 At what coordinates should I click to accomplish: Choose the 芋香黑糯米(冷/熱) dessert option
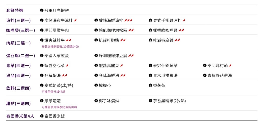pos(169,101)
